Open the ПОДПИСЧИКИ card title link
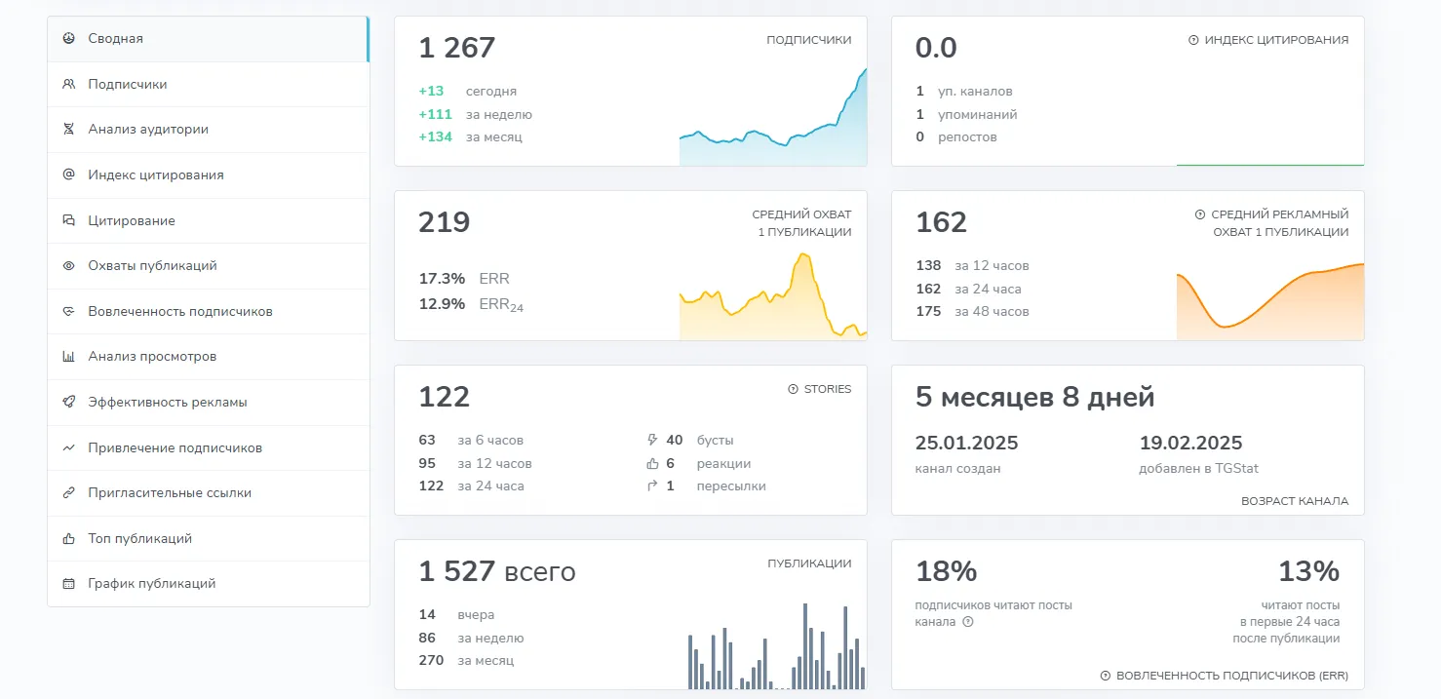This screenshot has width=1441, height=699. [808, 40]
